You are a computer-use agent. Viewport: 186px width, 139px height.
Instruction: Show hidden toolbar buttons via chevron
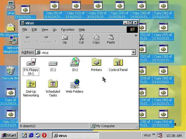[x=136, y=35]
